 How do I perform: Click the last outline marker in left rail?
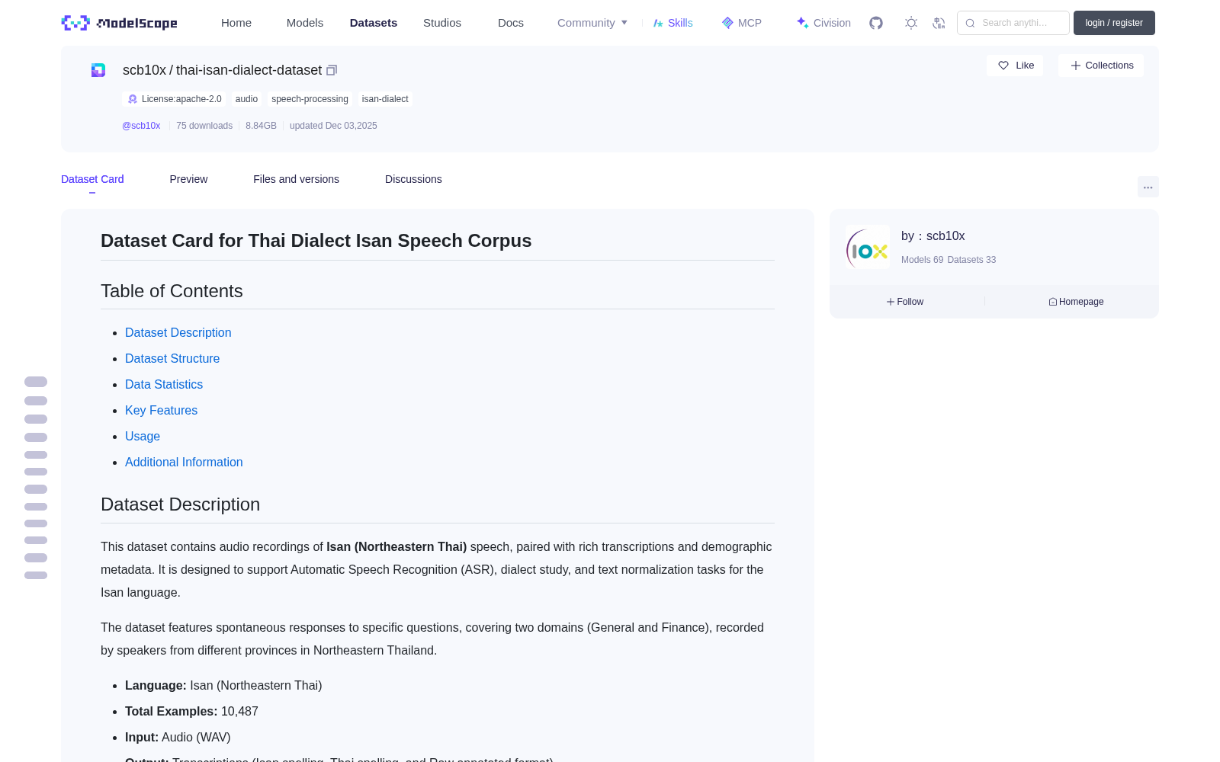[36, 575]
